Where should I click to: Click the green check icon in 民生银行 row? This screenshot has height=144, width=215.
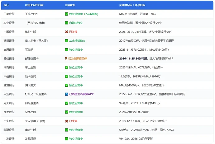66,112
